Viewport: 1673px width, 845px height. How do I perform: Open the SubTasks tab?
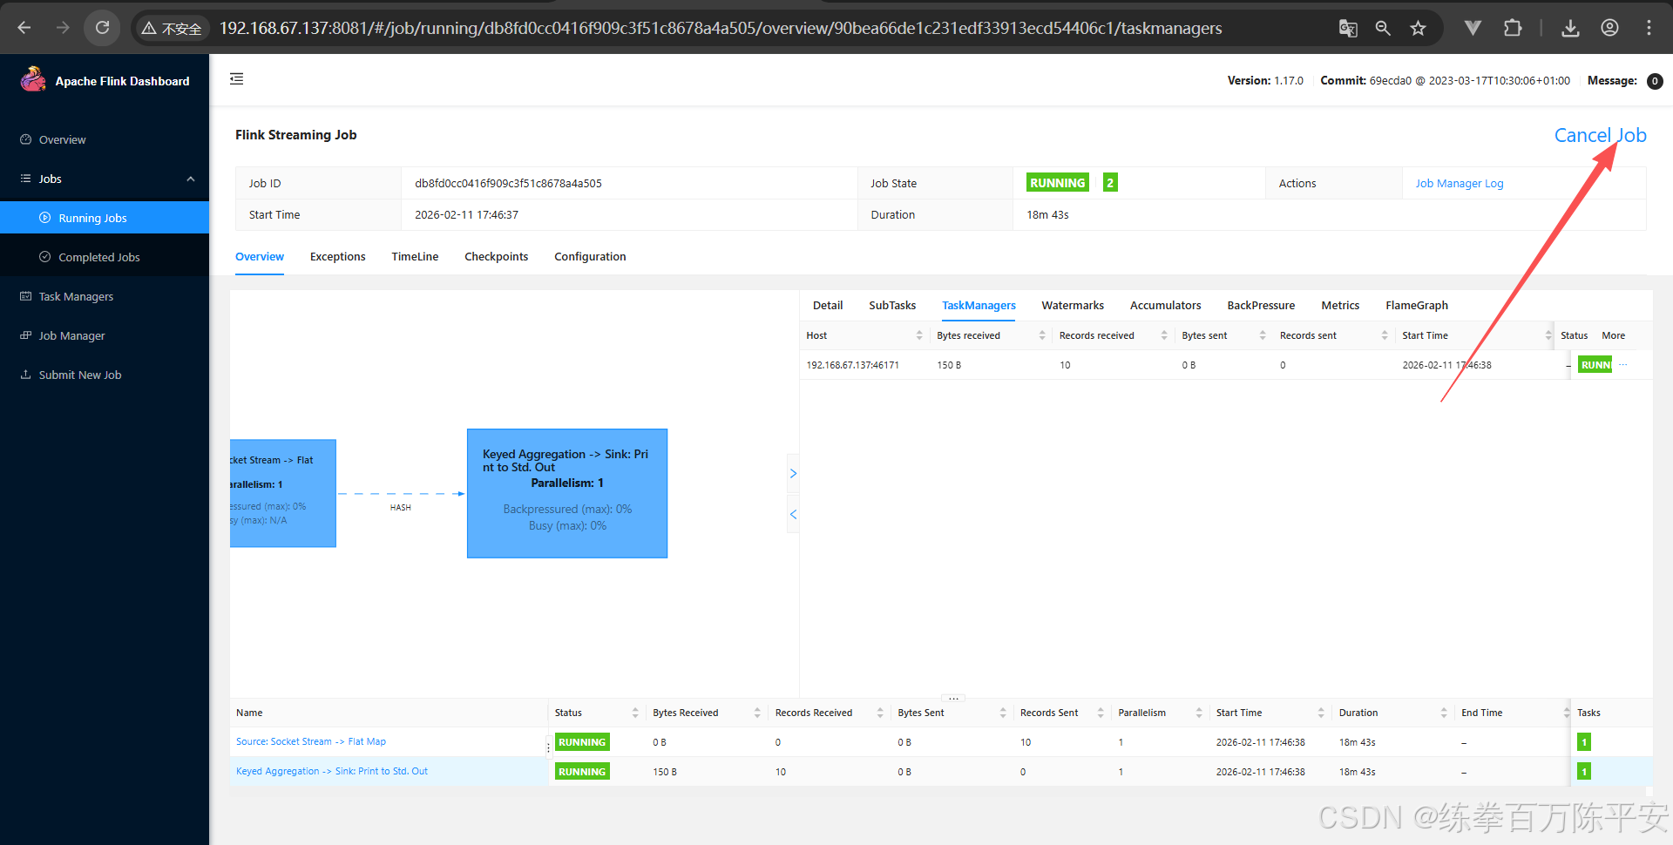pyautogui.click(x=892, y=306)
